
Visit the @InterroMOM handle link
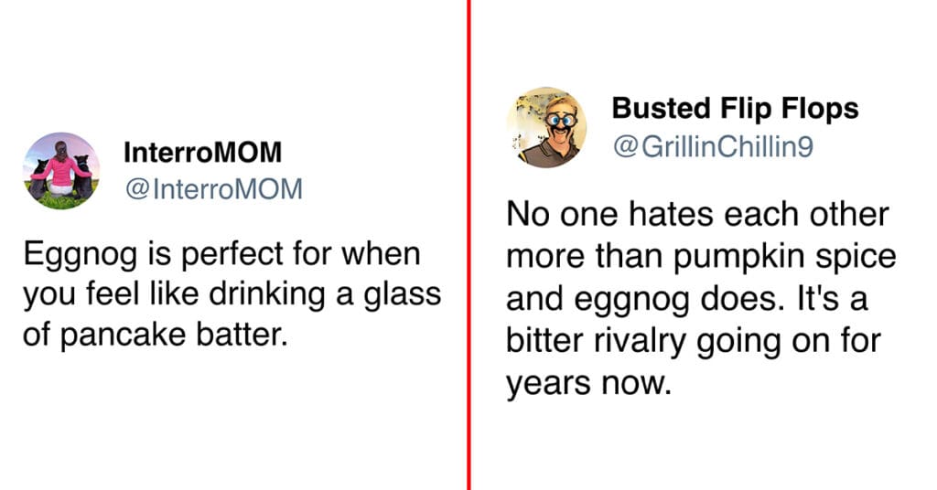click(213, 190)
